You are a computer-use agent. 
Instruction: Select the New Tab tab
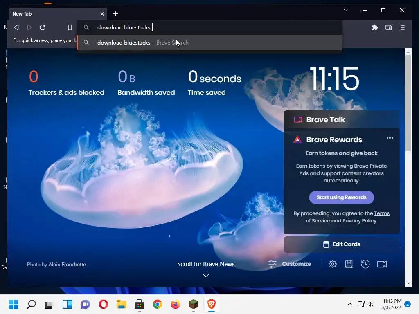(58, 14)
